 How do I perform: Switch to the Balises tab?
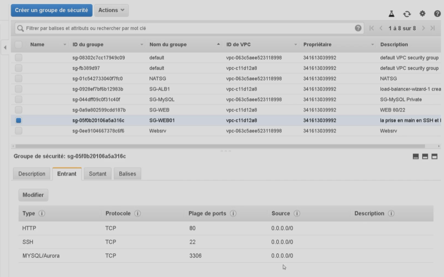(x=127, y=174)
